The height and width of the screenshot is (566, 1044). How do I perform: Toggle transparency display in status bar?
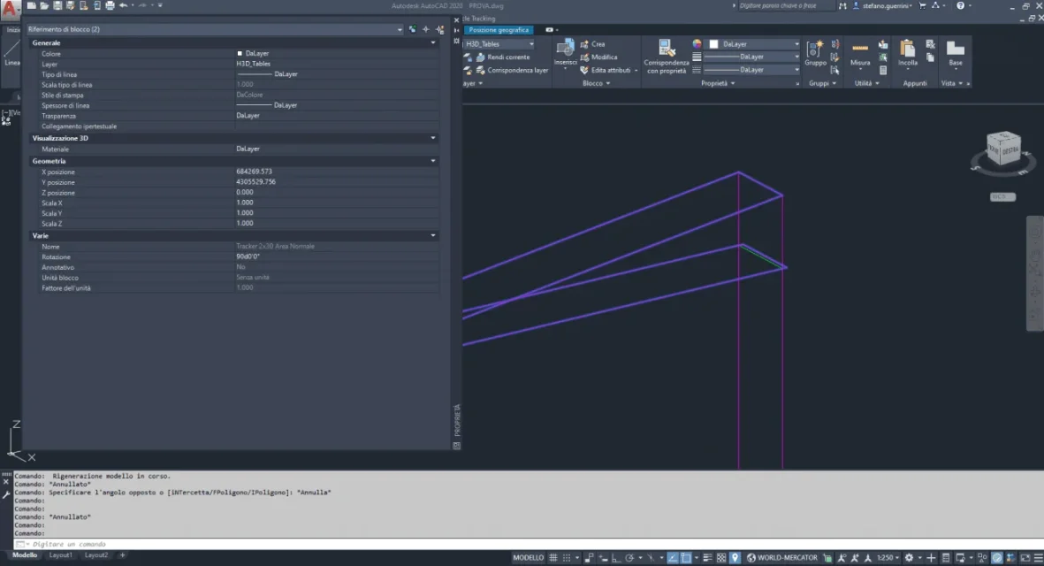(721, 558)
